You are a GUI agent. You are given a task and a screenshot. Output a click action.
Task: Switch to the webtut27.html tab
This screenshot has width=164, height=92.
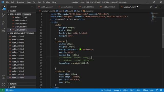(46, 7)
